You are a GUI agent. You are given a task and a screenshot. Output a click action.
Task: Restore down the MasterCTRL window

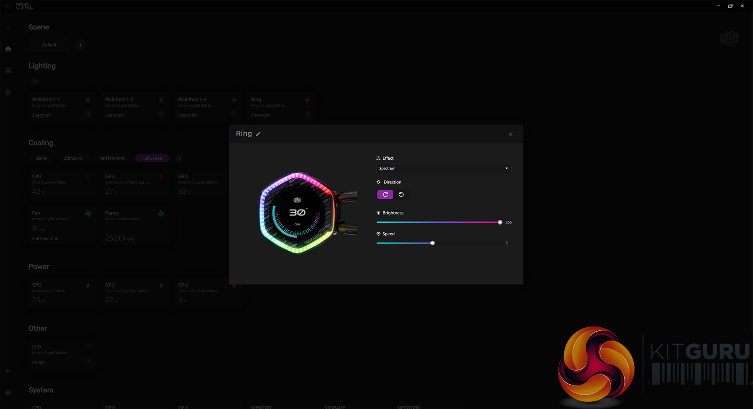(730, 6)
